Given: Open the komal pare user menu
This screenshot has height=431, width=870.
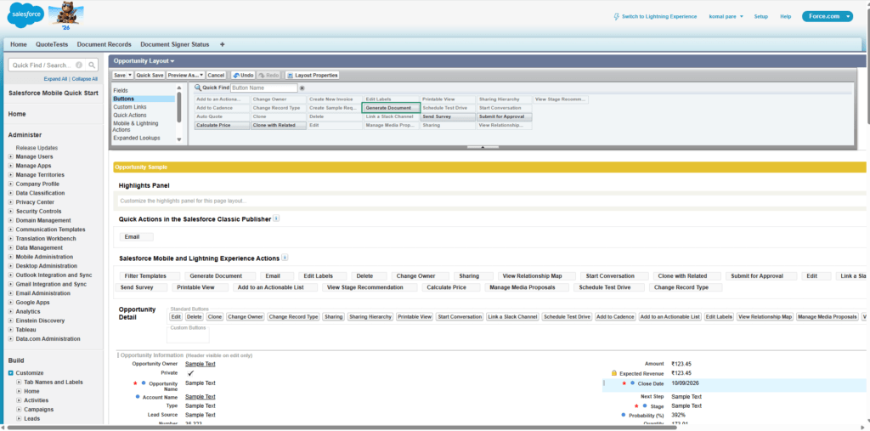Looking at the screenshot, I should [x=726, y=17].
